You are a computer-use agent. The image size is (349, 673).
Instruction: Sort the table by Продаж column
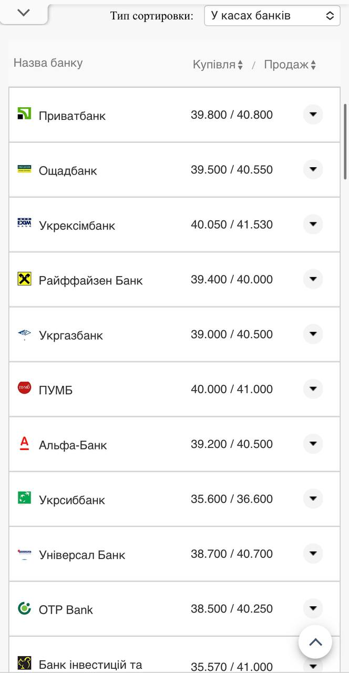coord(290,65)
